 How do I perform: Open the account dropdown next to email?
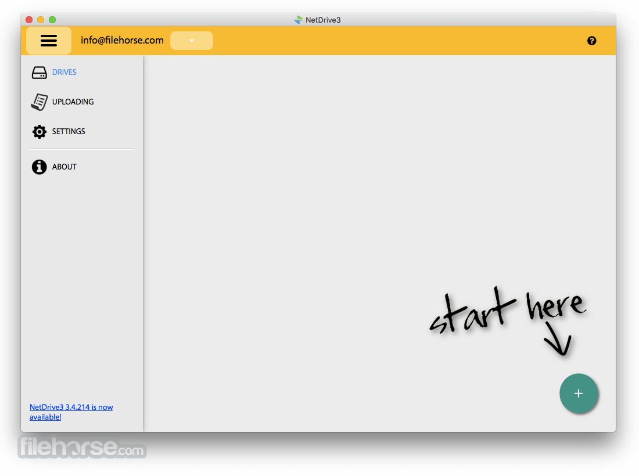point(192,41)
